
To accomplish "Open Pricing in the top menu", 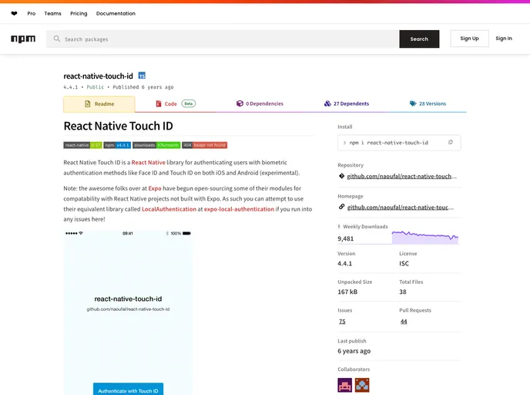I will point(79,14).
